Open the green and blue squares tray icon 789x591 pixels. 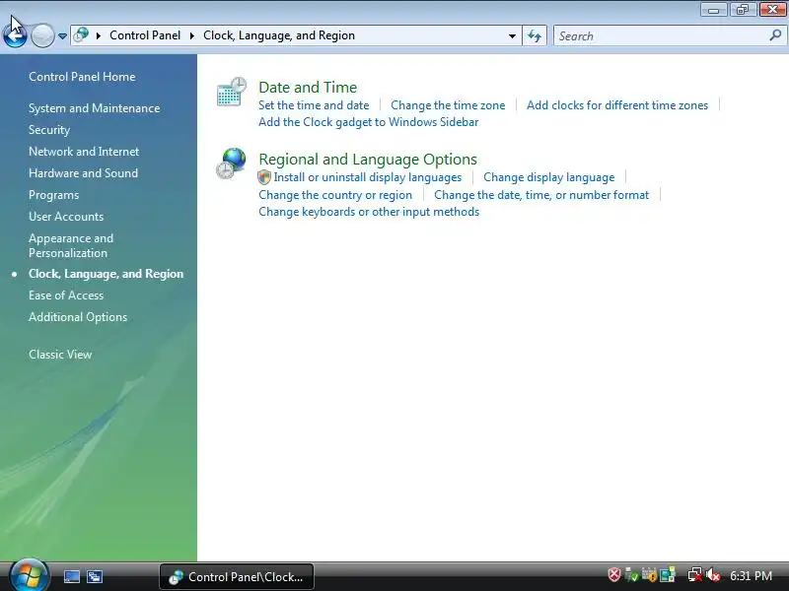668,574
